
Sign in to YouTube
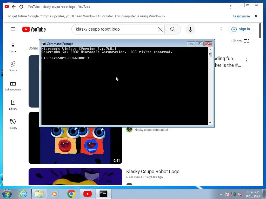click(x=241, y=29)
